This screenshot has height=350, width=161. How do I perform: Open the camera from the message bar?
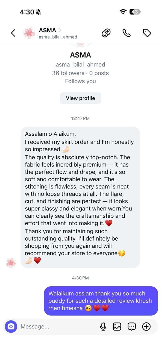pos(11,326)
